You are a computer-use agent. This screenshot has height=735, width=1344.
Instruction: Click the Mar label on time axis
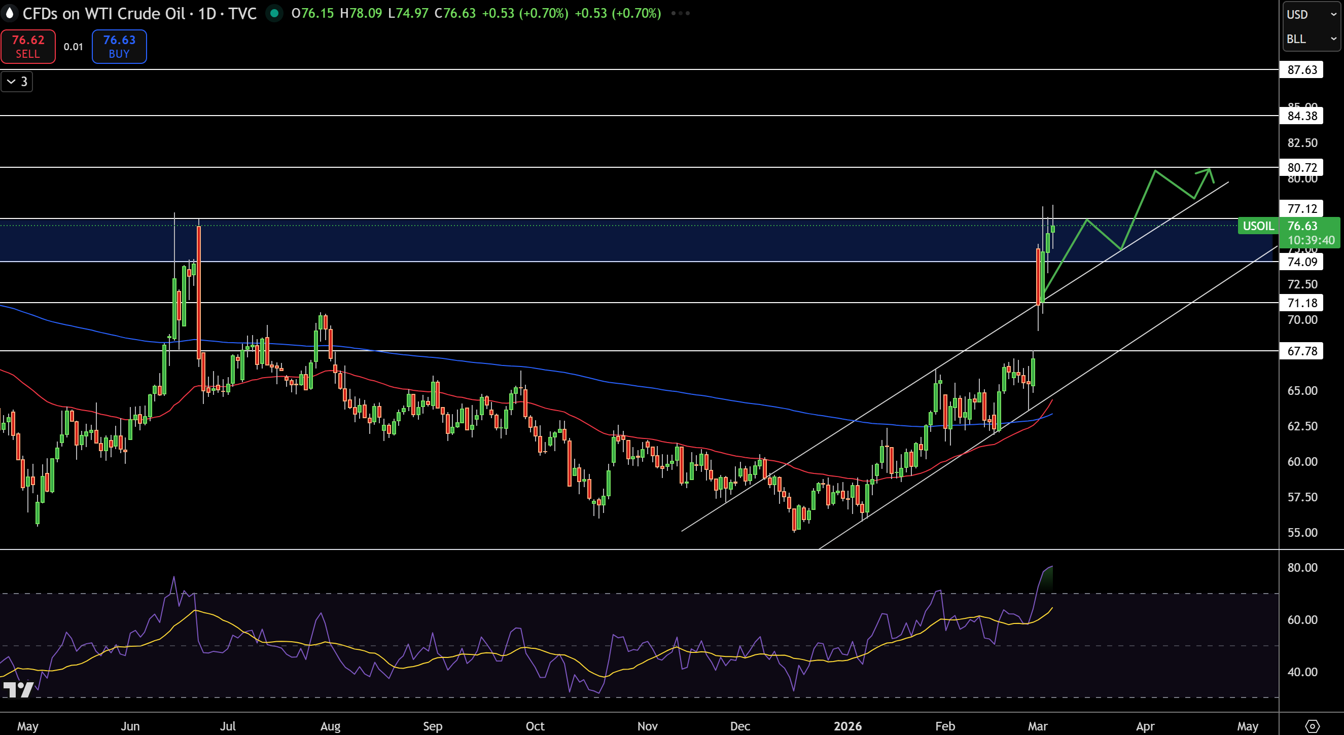(x=1037, y=725)
